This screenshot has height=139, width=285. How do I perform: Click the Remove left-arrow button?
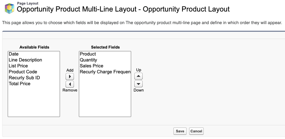(x=70, y=84)
